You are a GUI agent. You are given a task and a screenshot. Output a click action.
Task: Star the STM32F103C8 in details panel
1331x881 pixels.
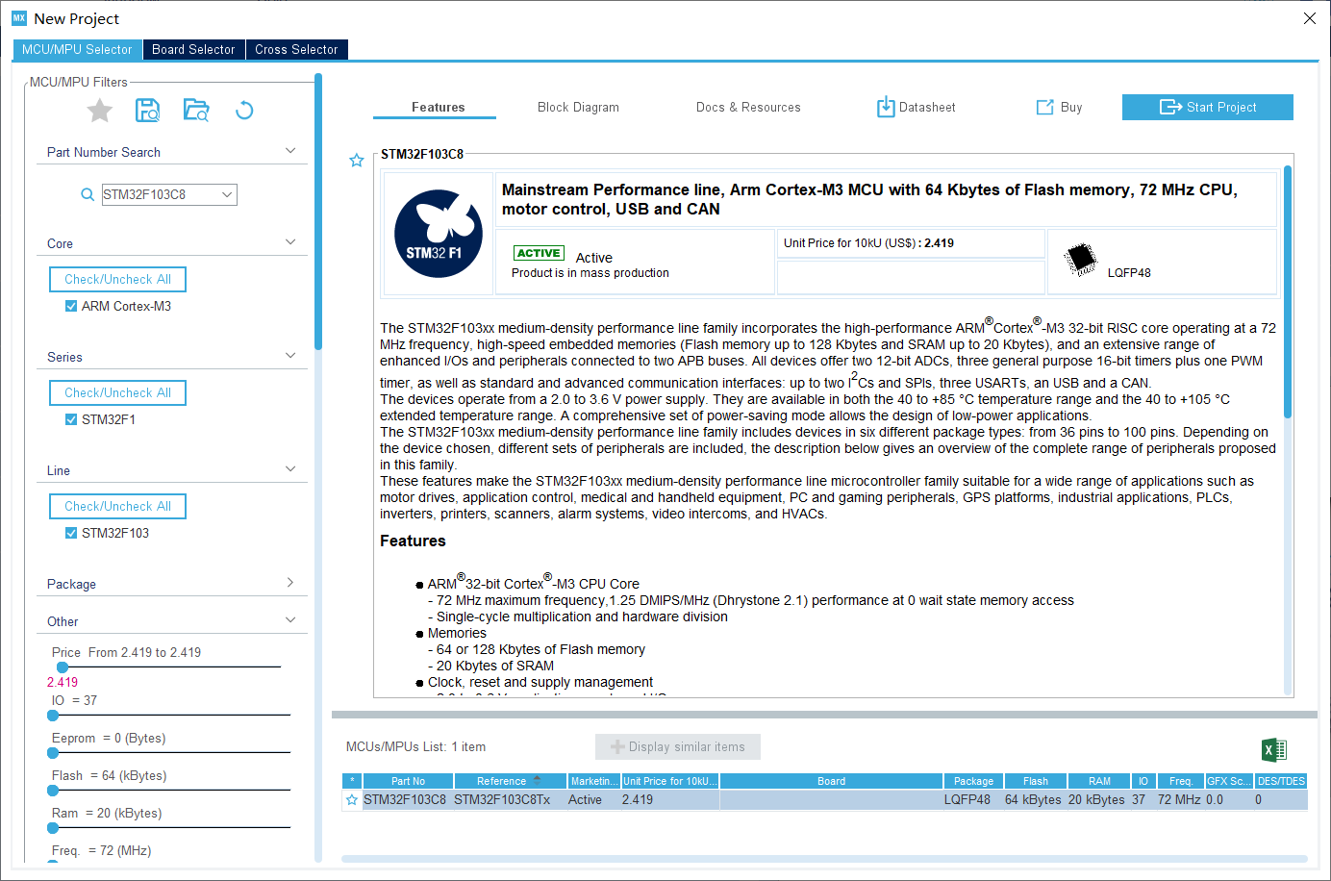click(357, 161)
